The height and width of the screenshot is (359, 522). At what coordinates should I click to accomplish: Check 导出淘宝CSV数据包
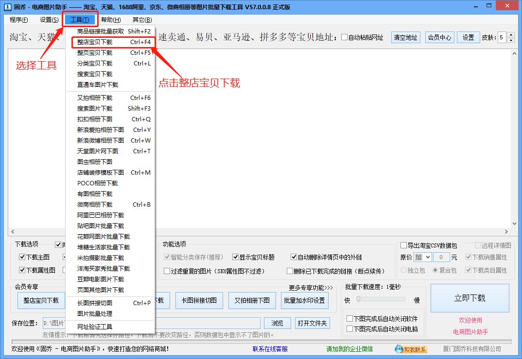pyautogui.click(x=403, y=245)
